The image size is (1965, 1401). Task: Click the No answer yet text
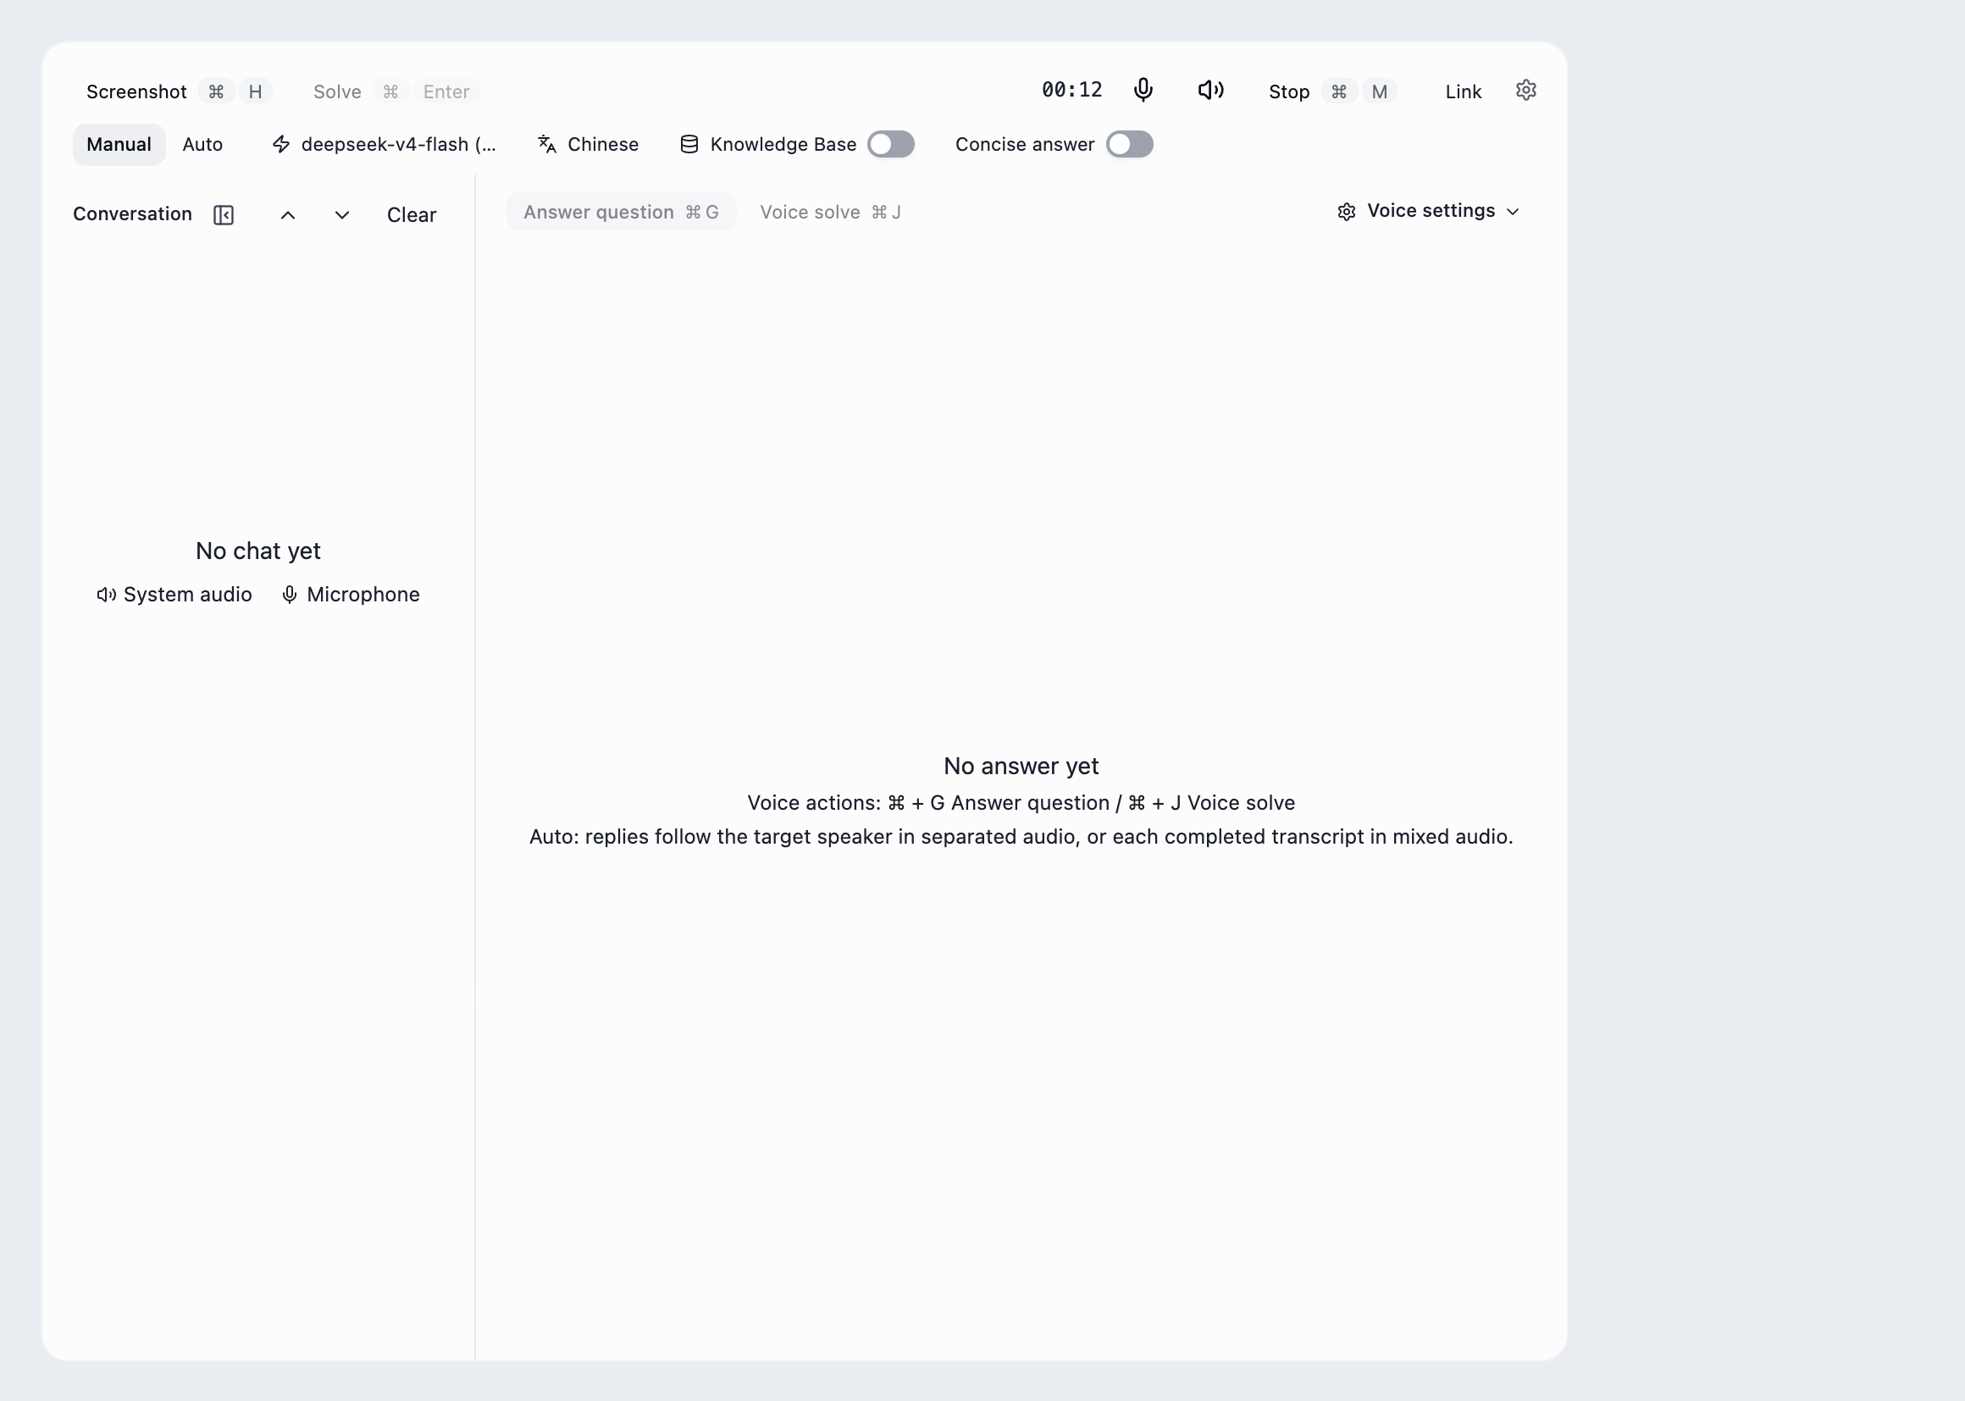pyautogui.click(x=1021, y=766)
